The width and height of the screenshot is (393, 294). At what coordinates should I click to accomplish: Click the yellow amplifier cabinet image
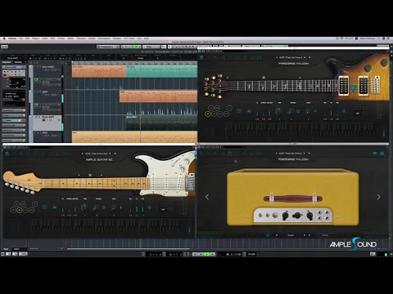point(293,197)
